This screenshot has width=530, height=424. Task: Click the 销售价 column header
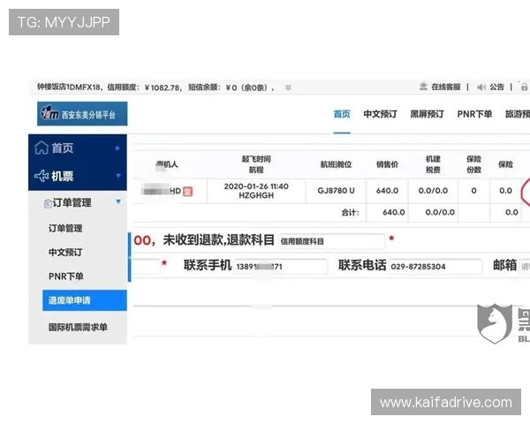388,164
